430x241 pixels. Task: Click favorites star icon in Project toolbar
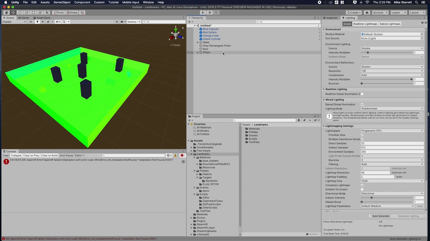309,120
